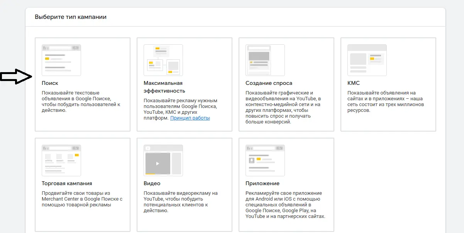Click the Merchant Center description of Торговая кампания
Viewport: 464px width, 233px height.
click(81, 199)
